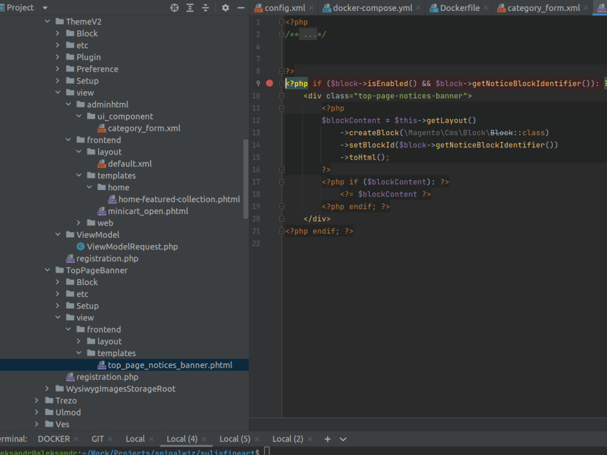
Task: Click the ViewModelRequest.php class icon
Action: (81, 246)
